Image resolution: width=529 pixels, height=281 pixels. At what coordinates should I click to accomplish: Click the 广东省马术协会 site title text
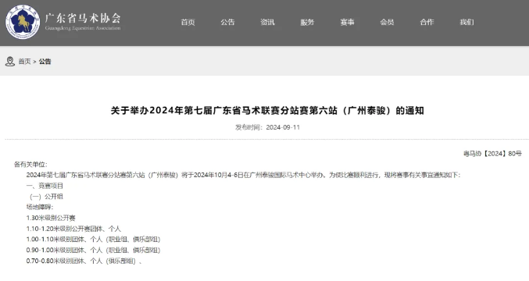(83, 18)
